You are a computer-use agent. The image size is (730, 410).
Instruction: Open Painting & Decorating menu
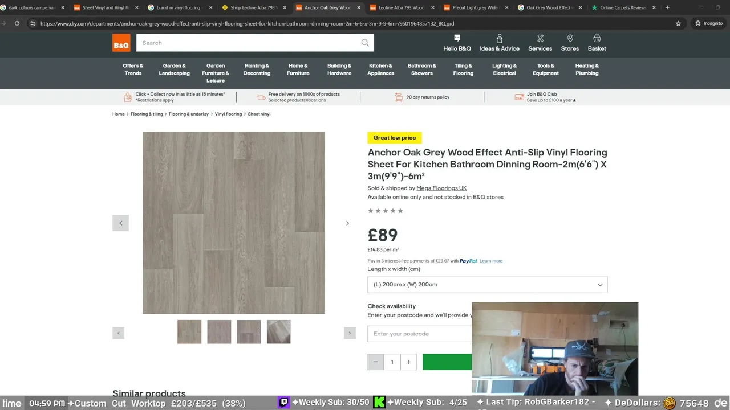(257, 69)
